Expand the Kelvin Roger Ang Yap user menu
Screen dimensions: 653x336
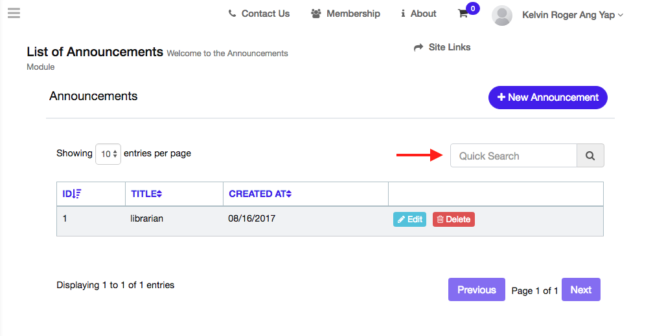click(x=572, y=15)
